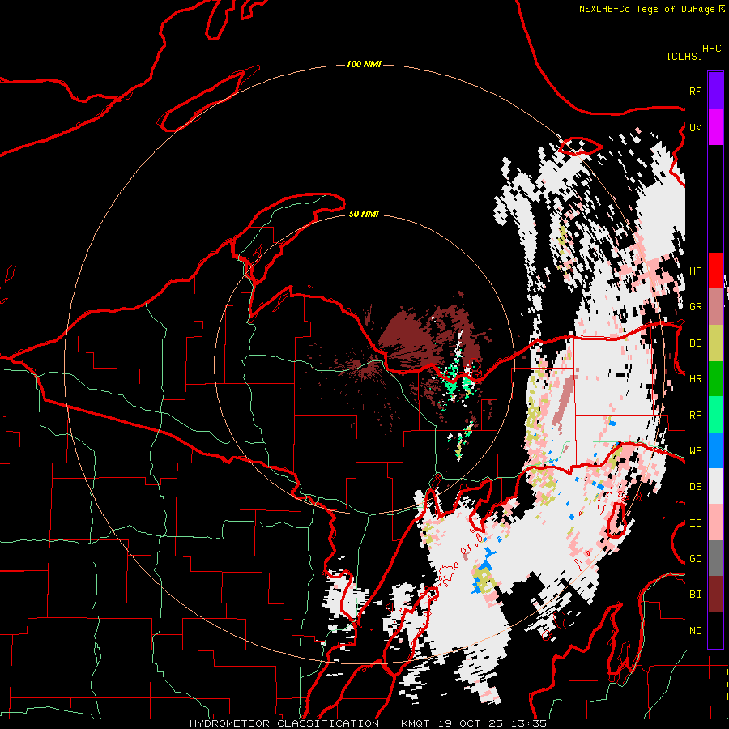The height and width of the screenshot is (729, 729).
Task: Click the [CLAS] legend header
Action: (x=684, y=57)
